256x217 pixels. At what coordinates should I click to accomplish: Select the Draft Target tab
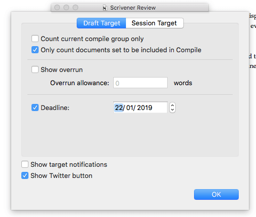coord(102,23)
